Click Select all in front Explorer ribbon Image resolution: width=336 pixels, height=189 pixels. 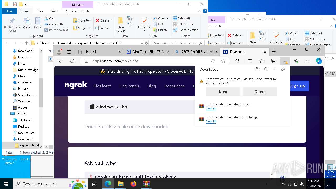click(181, 18)
